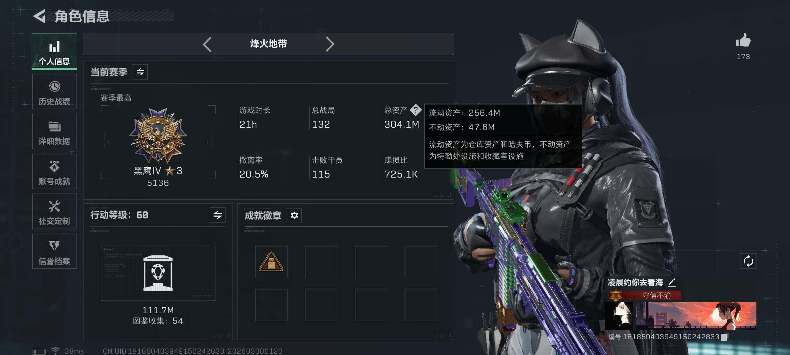Click the rotate character refresh icon

pos(749,261)
